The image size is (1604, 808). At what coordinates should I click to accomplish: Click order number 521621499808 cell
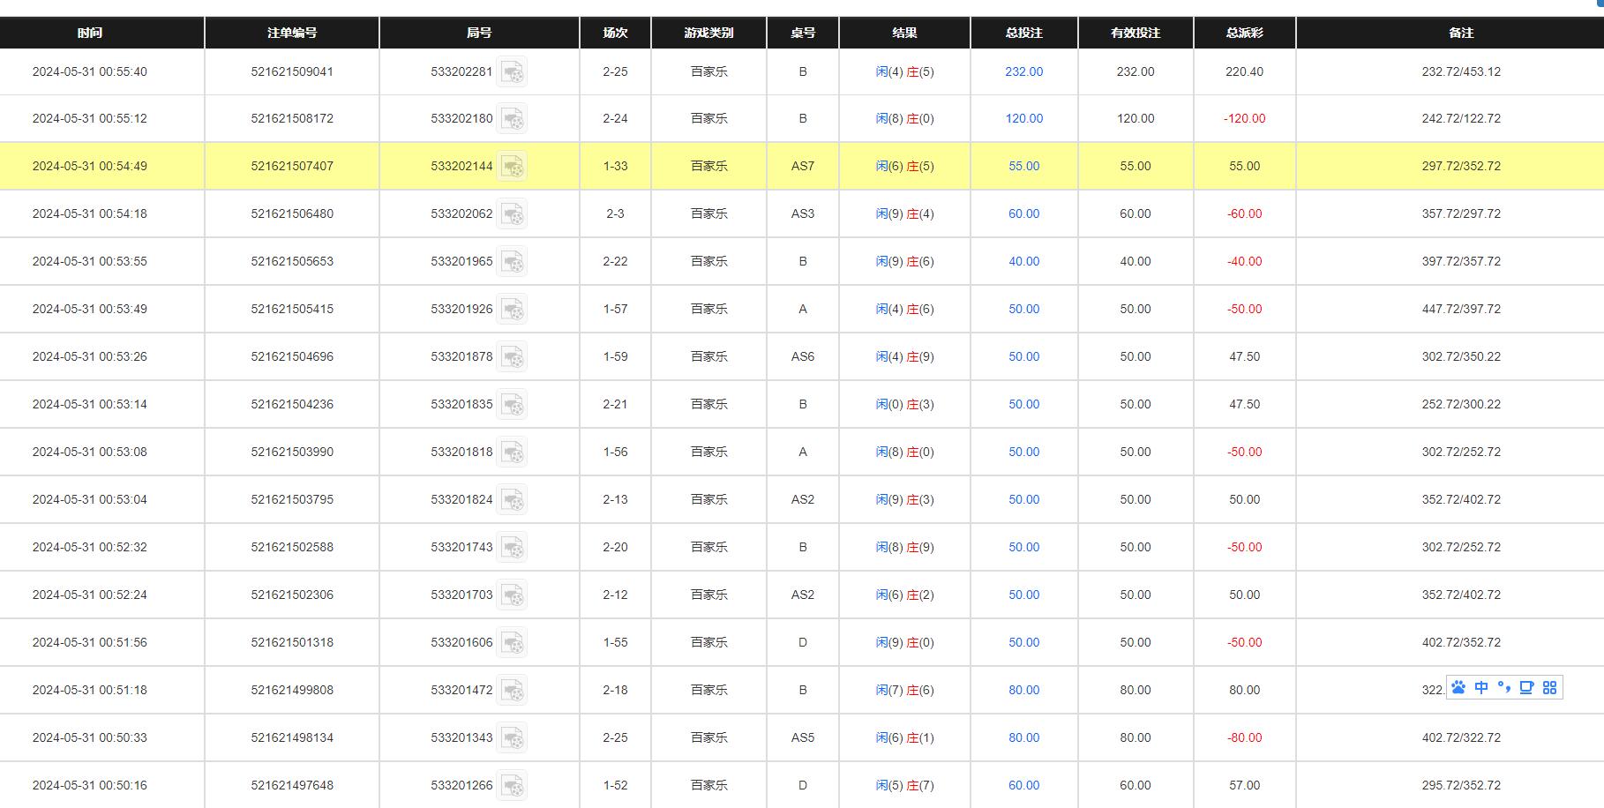pyautogui.click(x=292, y=690)
